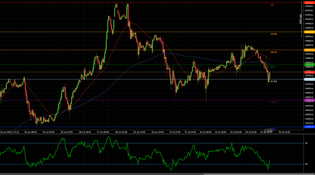Click the 14:02 time cursor marker
315x175 pixels.
[x=269, y=131]
